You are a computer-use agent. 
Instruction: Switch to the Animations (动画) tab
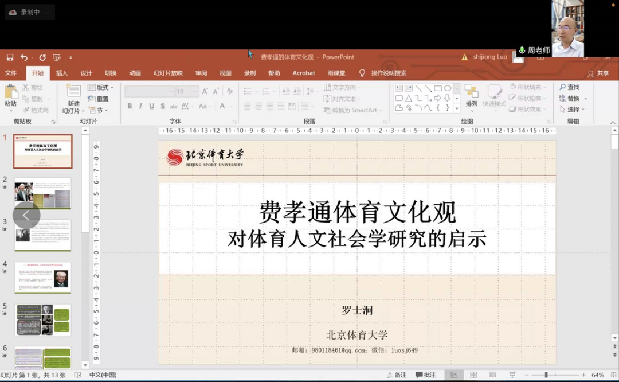[135, 73]
